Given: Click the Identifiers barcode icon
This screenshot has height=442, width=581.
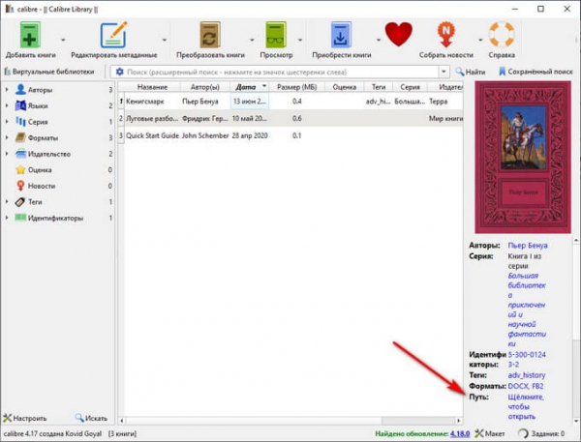Looking at the screenshot, I should [20, 218].
